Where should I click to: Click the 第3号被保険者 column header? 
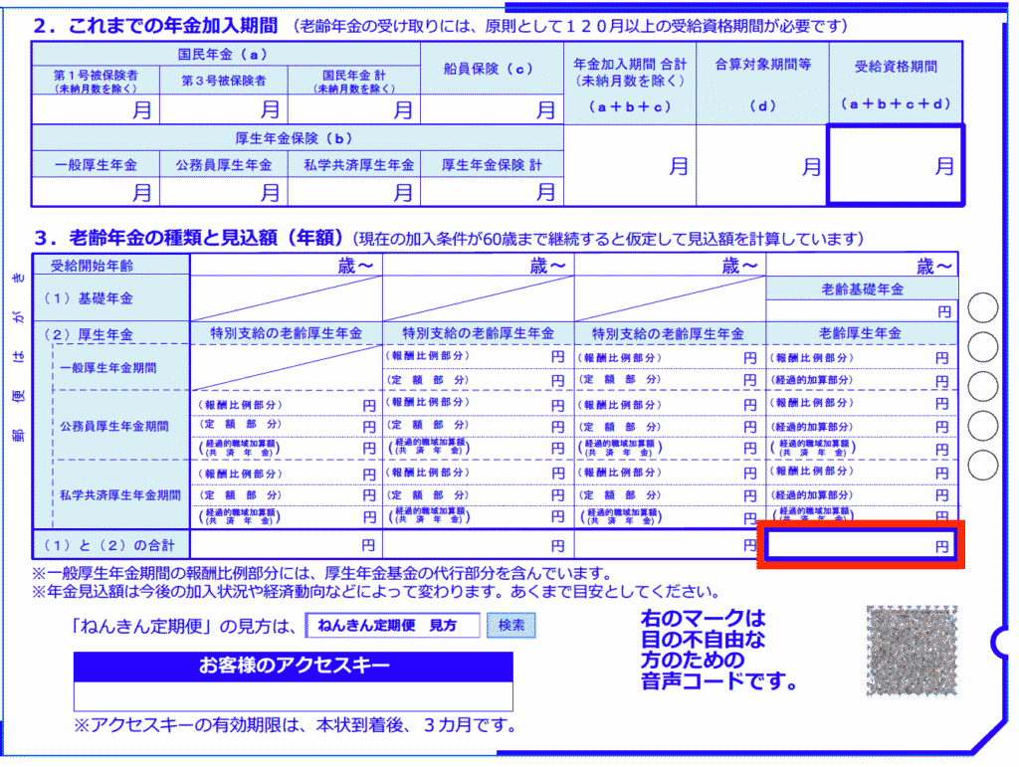[x=224, y=82]
